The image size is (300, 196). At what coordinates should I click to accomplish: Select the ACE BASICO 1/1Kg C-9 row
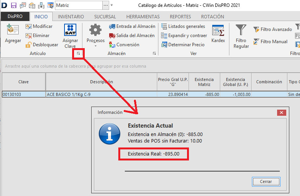click(101, 94)
